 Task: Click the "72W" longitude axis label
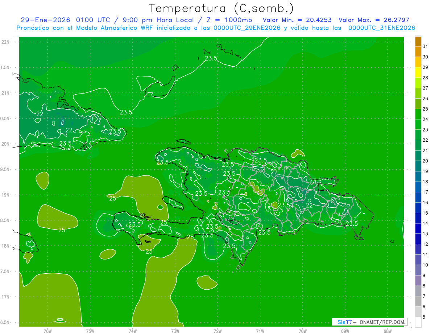[217, 331]
